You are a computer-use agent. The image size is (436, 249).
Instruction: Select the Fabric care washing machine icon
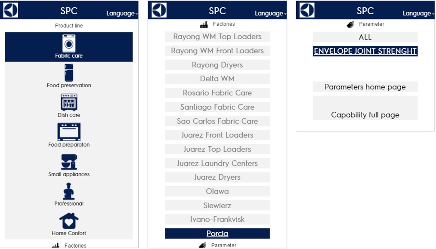(x=69, y=43)
